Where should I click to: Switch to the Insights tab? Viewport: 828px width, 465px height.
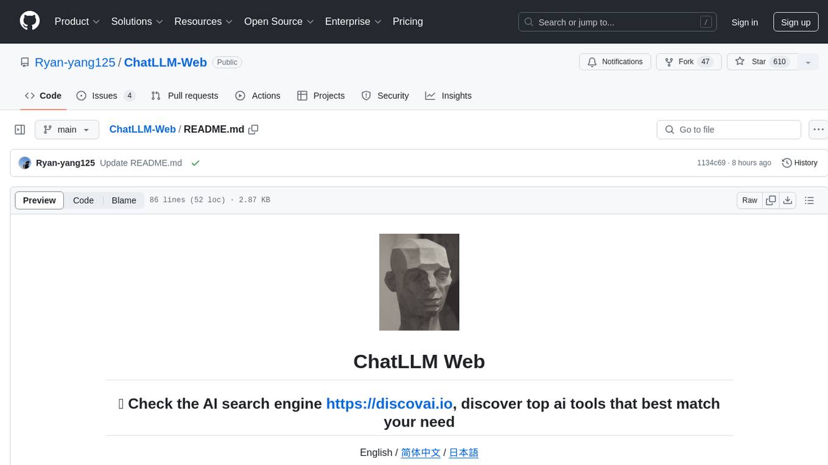[x=448, y=96]
